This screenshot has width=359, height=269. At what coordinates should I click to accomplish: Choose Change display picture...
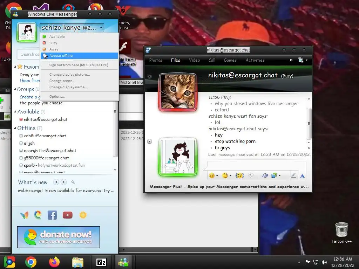79,75
